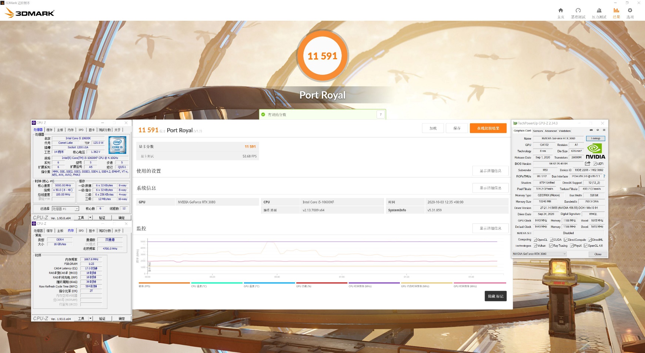
Task: Go to the 3DMark home (主页) page
Action: point(561,13)
